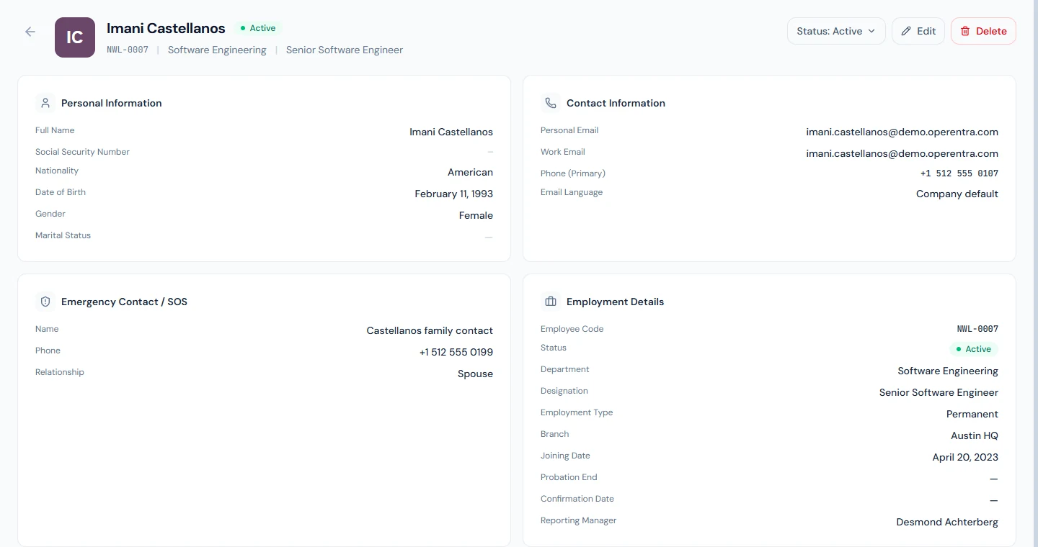Click the phone icon beside Contact Information

tap(551, 103)
